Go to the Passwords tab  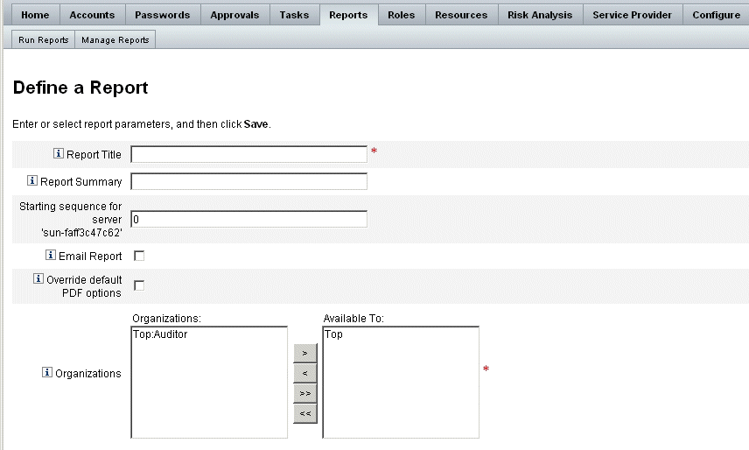coord(163,15)
